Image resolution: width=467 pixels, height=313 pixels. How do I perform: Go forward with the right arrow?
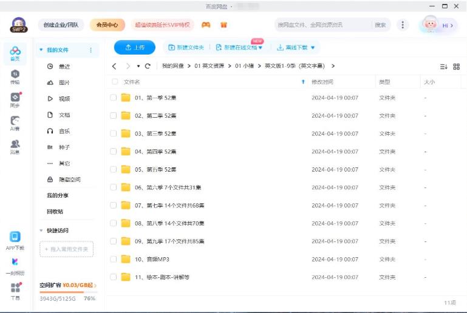(x=128, y=66)
